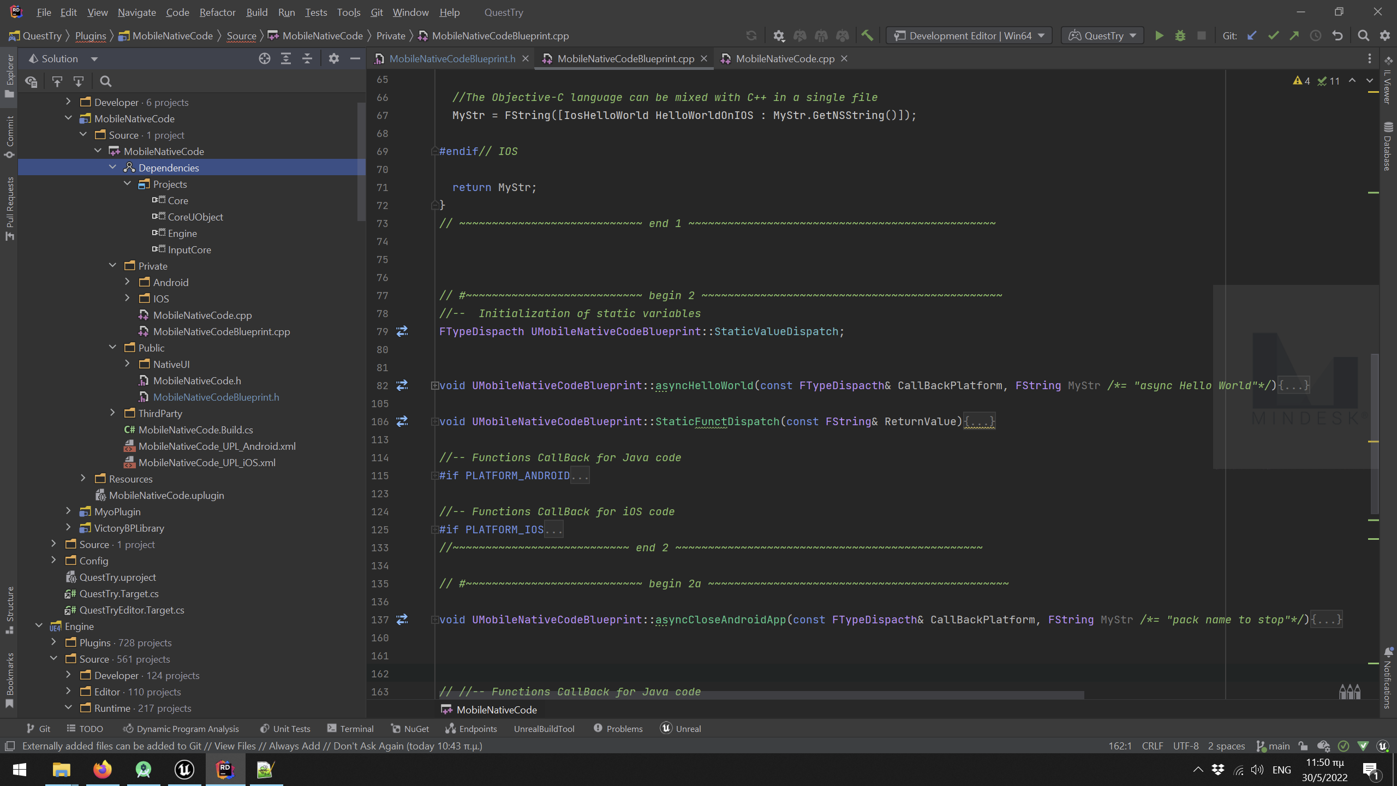Click the Search Everywhere magnifier icon

tap(1363, 36)
